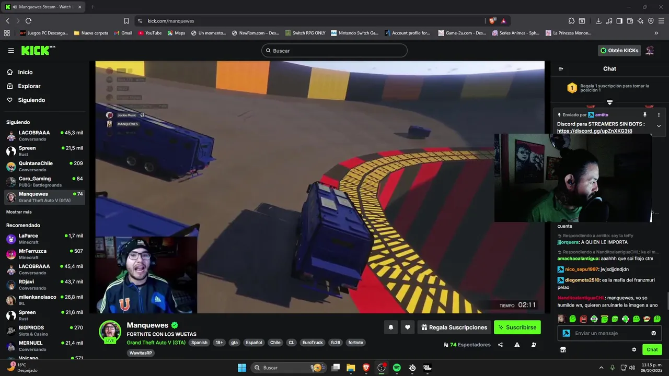Open the Kick hamburger sidebar menu
Viewport: 669px width, 376px height.
[11, 51]
